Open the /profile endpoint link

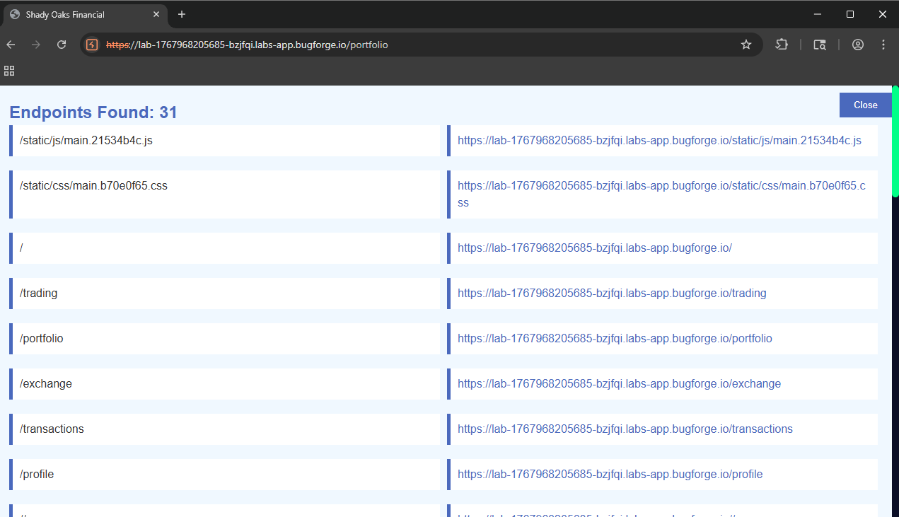tap(610, 474)
